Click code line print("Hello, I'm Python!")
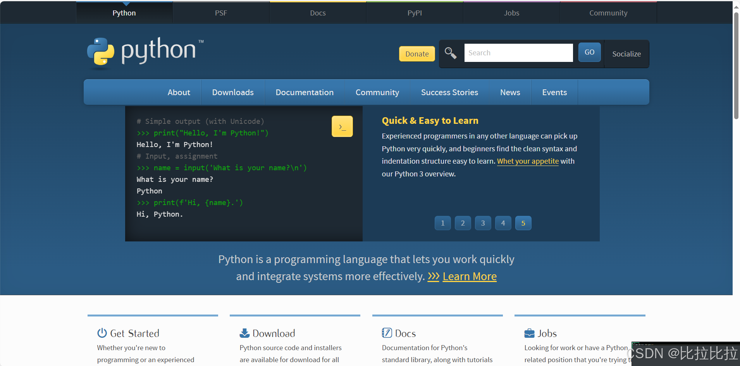Screen dimensions: 740x366 point(203,133)
